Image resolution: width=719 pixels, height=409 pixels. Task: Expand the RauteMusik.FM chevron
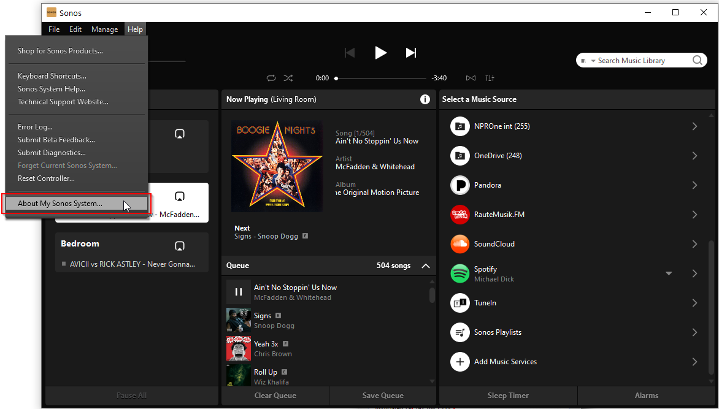[694, 215]
